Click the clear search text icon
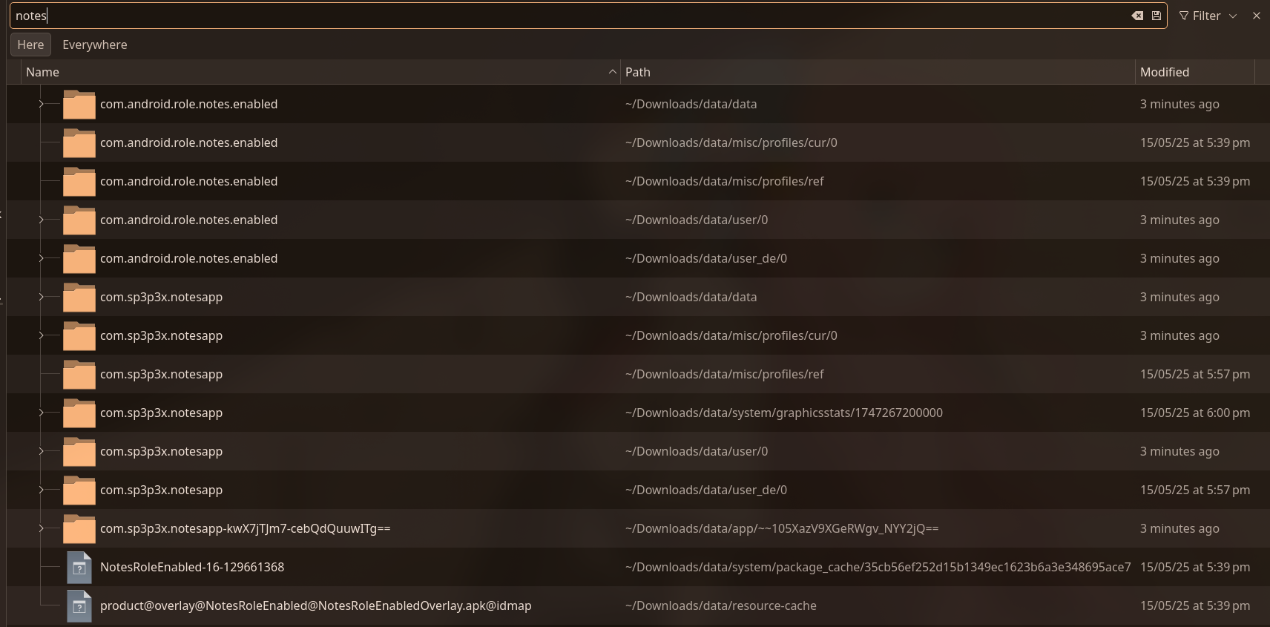The image size is (1270, 627). click(x=1137, y=15)
